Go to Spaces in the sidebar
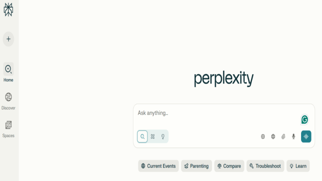 click(8, 125)
